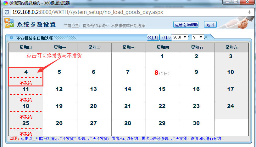Go to previous month with <<上月
Image resolution: width=256 pixels, height=147 pixels.
pyautogui.click(x=153, y=38)
